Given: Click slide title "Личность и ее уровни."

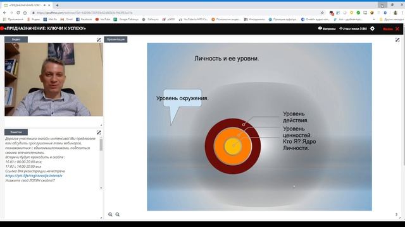Looking at the screenshot, I should click(x=227, y=59).
